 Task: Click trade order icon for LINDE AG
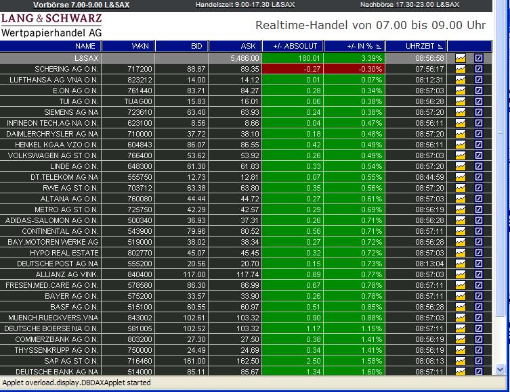click(479, 166)
